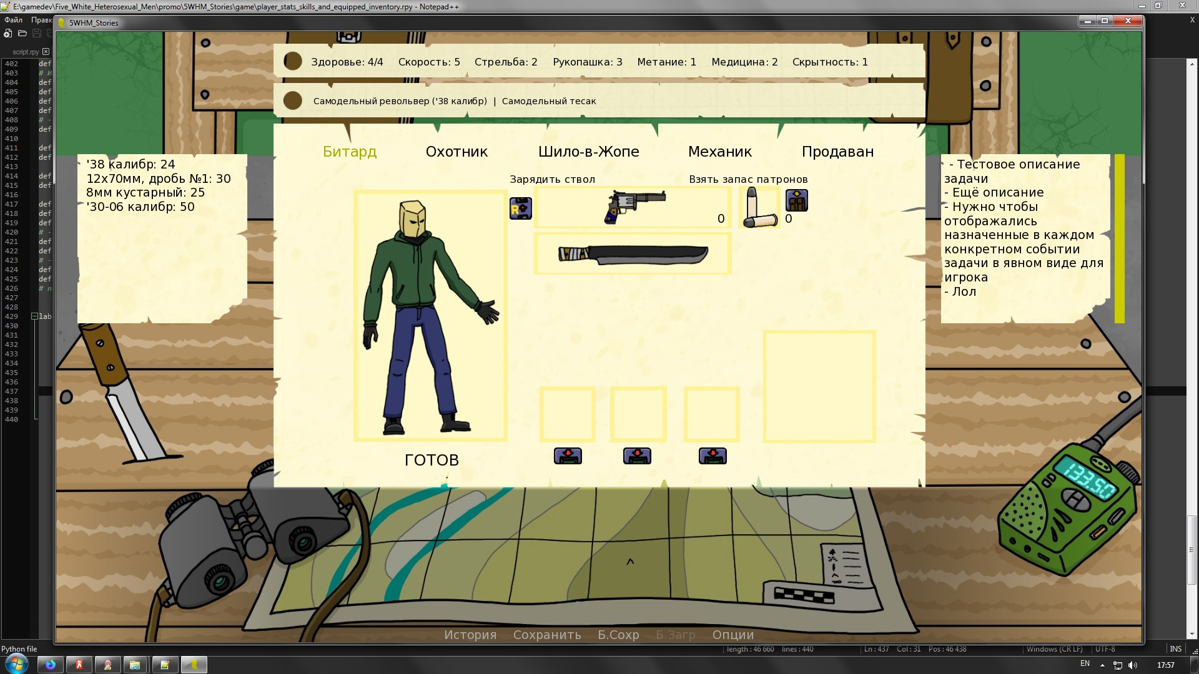This screenshot has width=1199, height=674.
Task: Close the script.rpy tab
Action: [46, 52]
